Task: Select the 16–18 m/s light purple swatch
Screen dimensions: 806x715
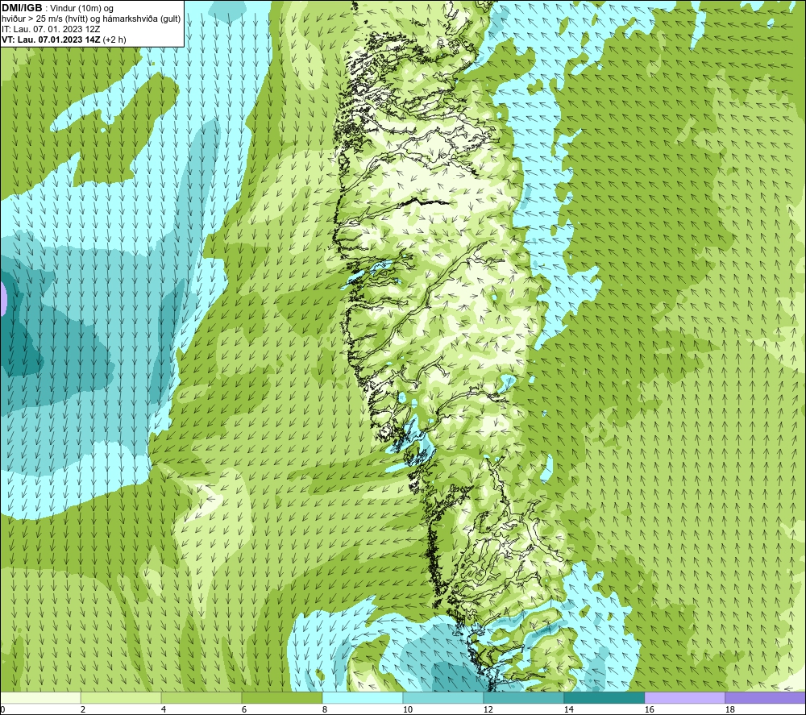Action: click(x=684, y=697)
